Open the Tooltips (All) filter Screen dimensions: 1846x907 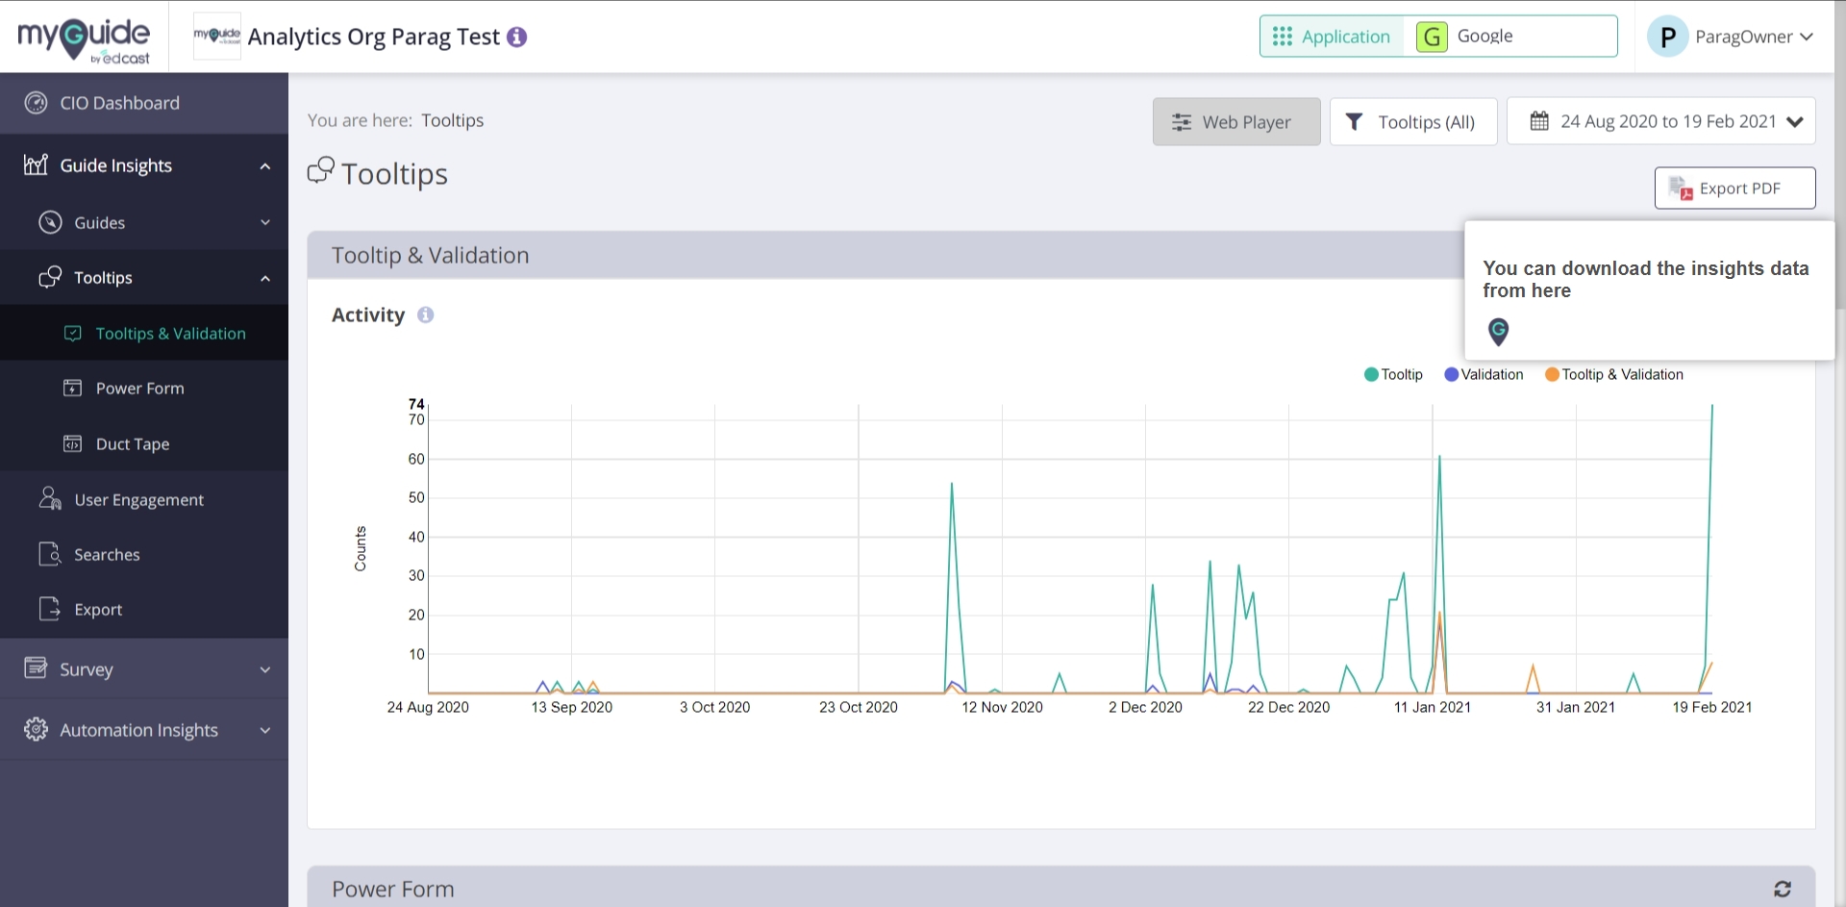point(1413,122)
